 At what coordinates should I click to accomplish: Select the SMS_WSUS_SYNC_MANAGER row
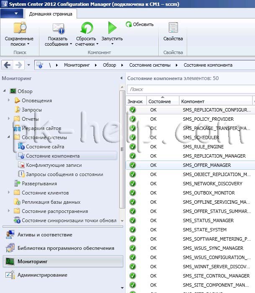[x=191, y=248]
